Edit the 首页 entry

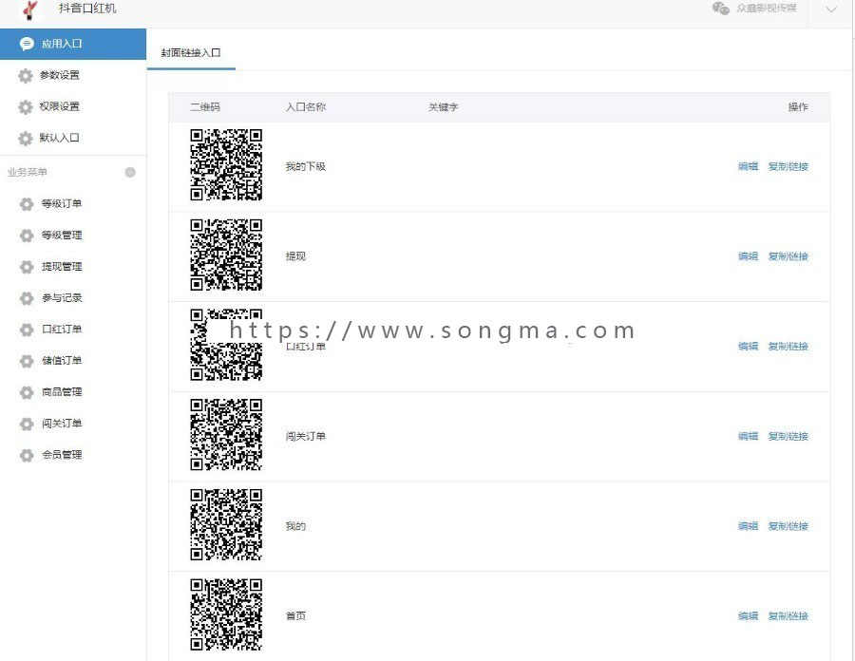click(749, 615)
